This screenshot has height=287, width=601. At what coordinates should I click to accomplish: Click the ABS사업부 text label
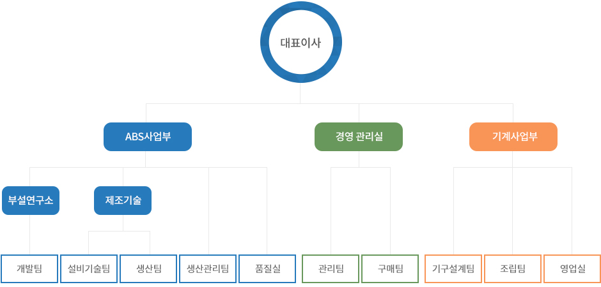click(148, 137)
